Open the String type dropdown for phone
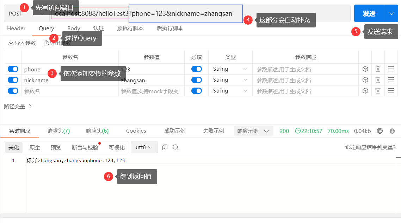The width and height of the screenshot is (401, 223). point(230,69)
